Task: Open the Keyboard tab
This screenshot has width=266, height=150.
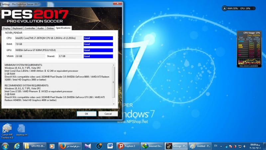Action: click(17, 28)
